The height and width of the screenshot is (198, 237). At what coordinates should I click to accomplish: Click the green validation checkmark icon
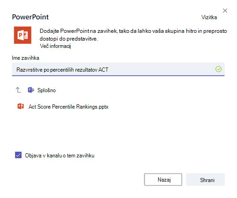pos(218,69)
